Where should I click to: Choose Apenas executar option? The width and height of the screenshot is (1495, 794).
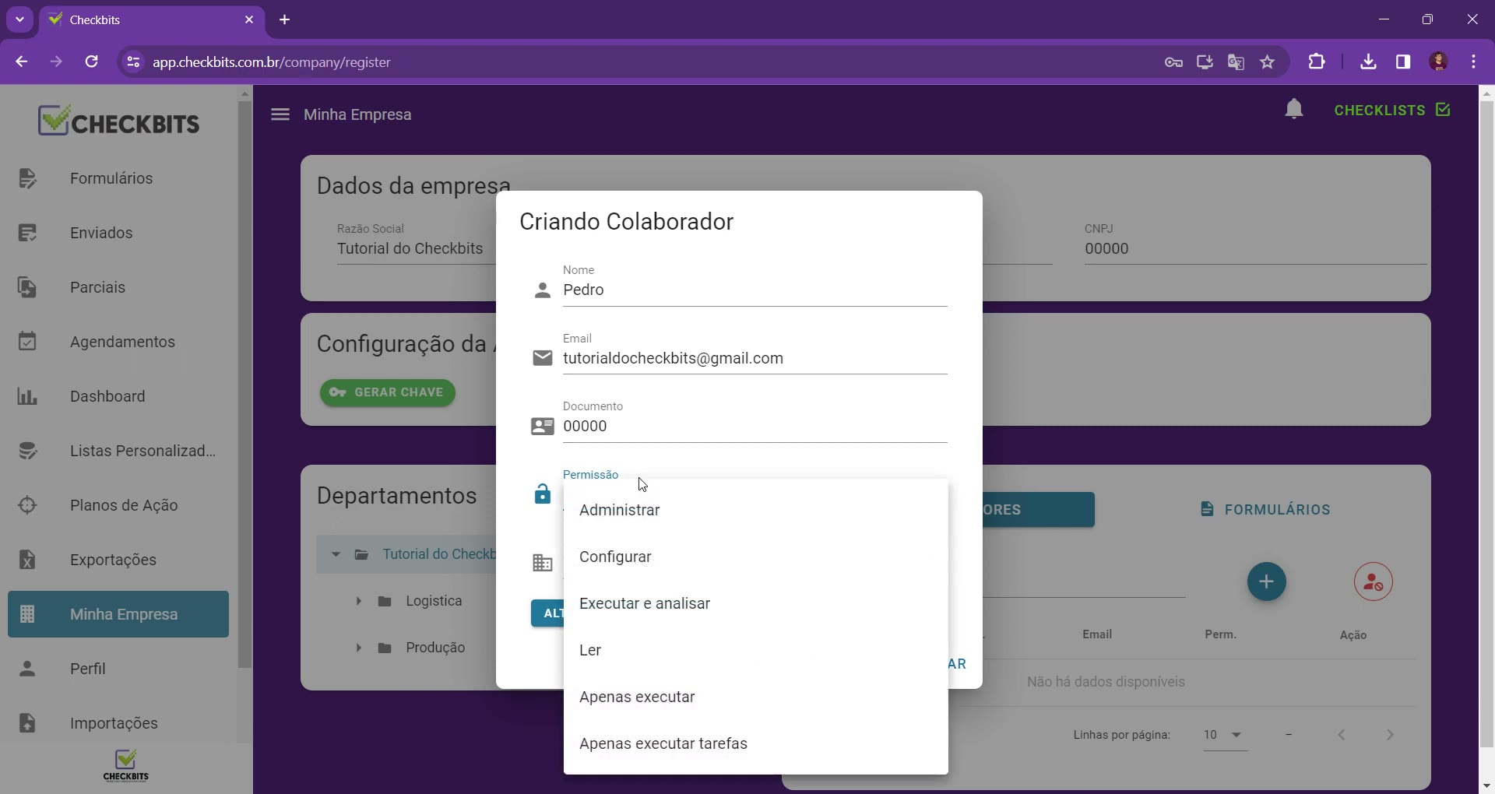[755, 697]
